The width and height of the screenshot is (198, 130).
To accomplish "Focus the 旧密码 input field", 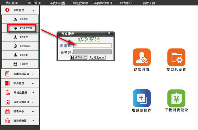I will pos(92,46).
